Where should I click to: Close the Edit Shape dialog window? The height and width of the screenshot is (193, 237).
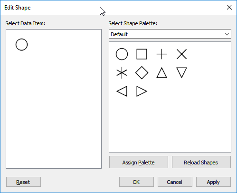pyautogui.click(x=229, y=7)
